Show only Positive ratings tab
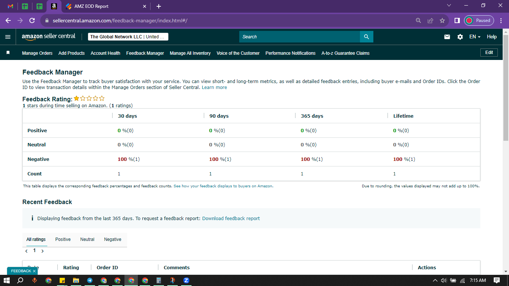The height and width of the screenshot is (286, 509). [63, 239]
